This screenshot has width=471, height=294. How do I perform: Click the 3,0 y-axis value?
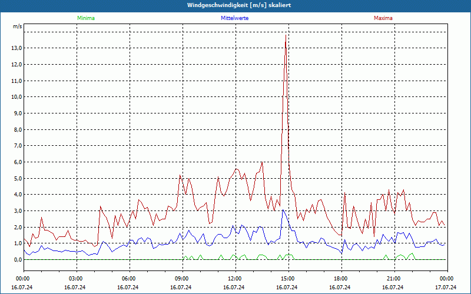pos(18,211)
